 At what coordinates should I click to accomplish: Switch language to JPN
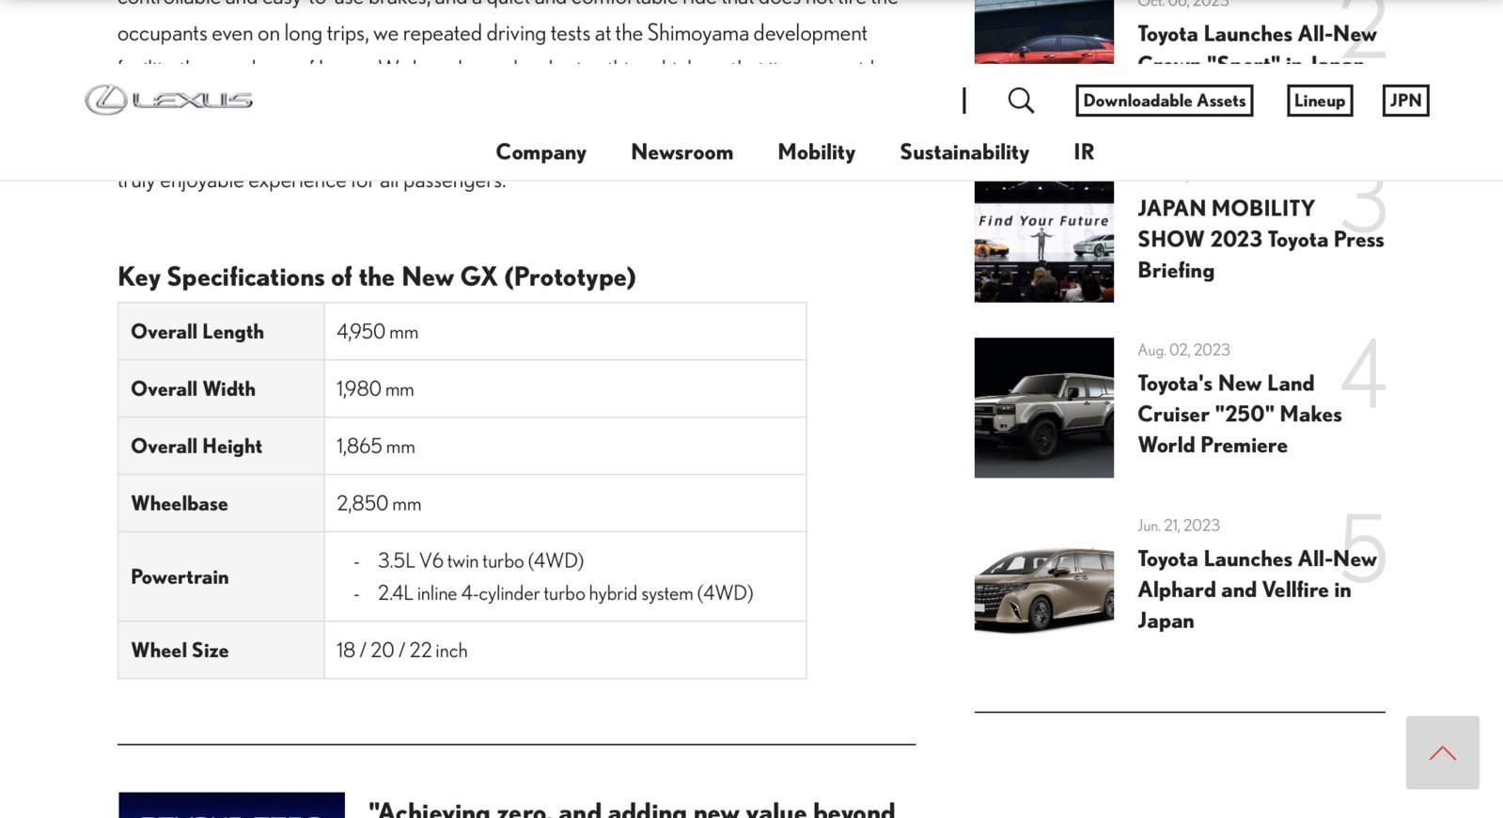coord(1405,101)
